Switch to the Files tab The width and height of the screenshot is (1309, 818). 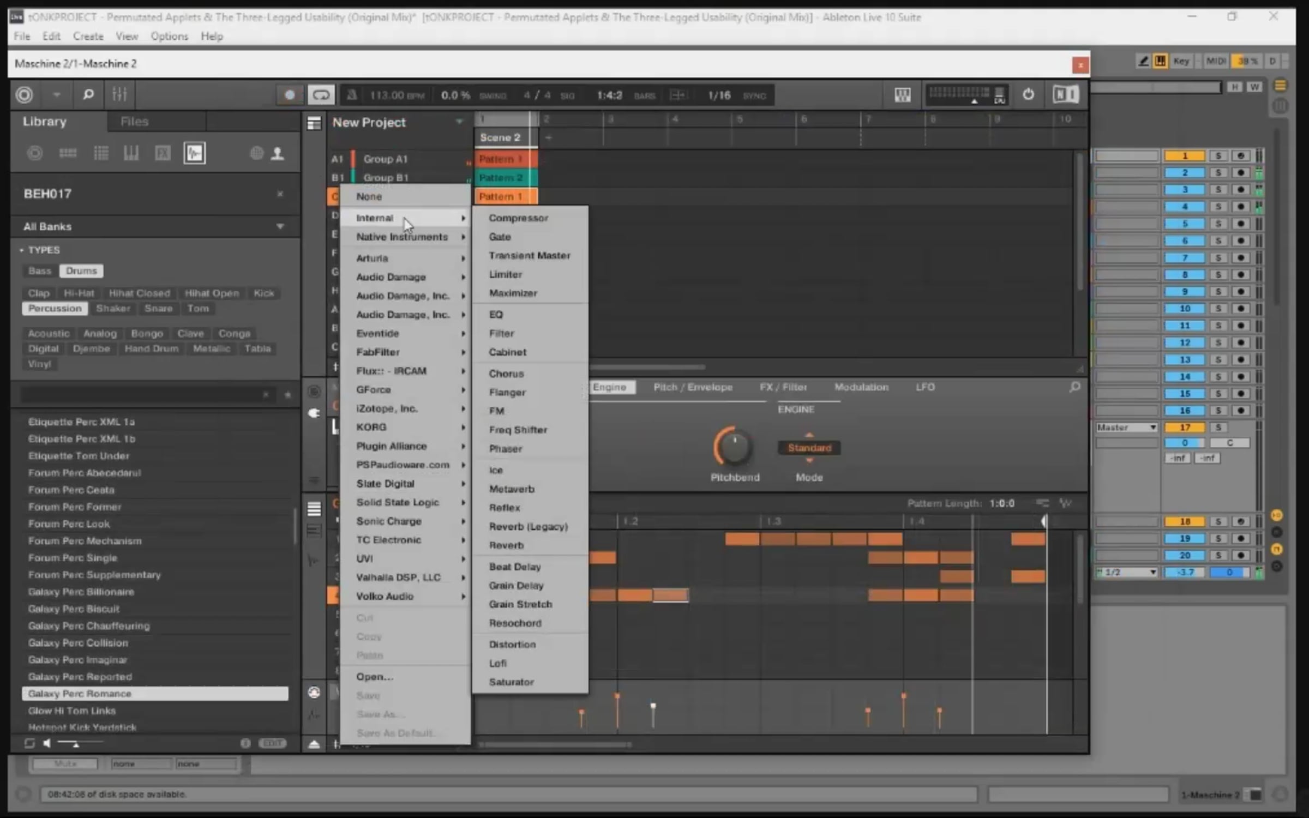[134, 122]
